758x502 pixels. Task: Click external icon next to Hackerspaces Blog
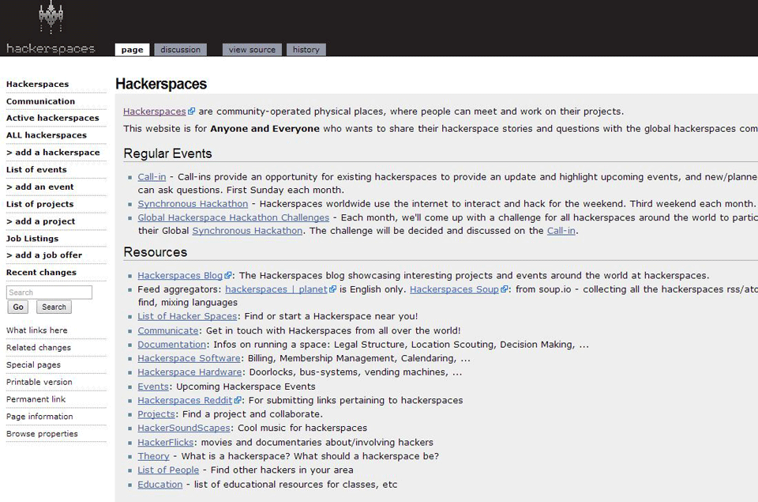pyautogui.click(x=228, y=276)
